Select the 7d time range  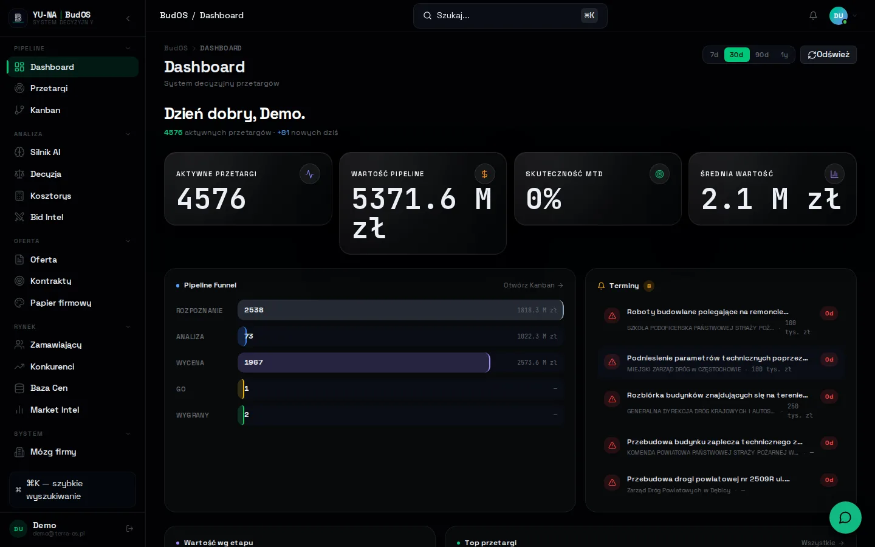[x=714, y=55]
